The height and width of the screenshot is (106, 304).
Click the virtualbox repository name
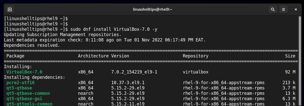[x=196, y=72]
